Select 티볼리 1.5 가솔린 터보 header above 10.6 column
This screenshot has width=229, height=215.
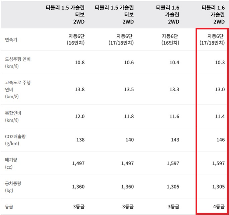coord(114,15)
